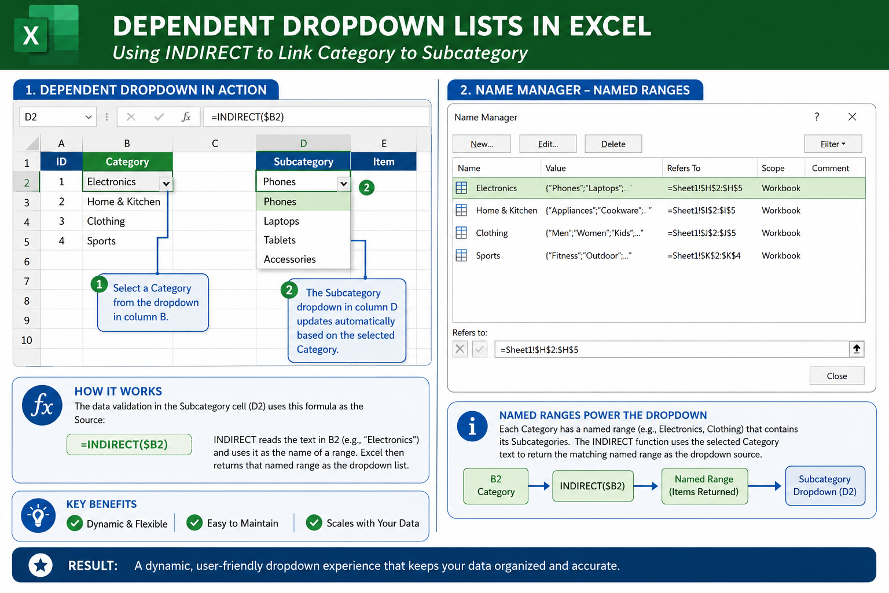Click the Clothing named range table icon
This screenshot has height=593, width=889.
pyautogui.click(x=461, y=233)
